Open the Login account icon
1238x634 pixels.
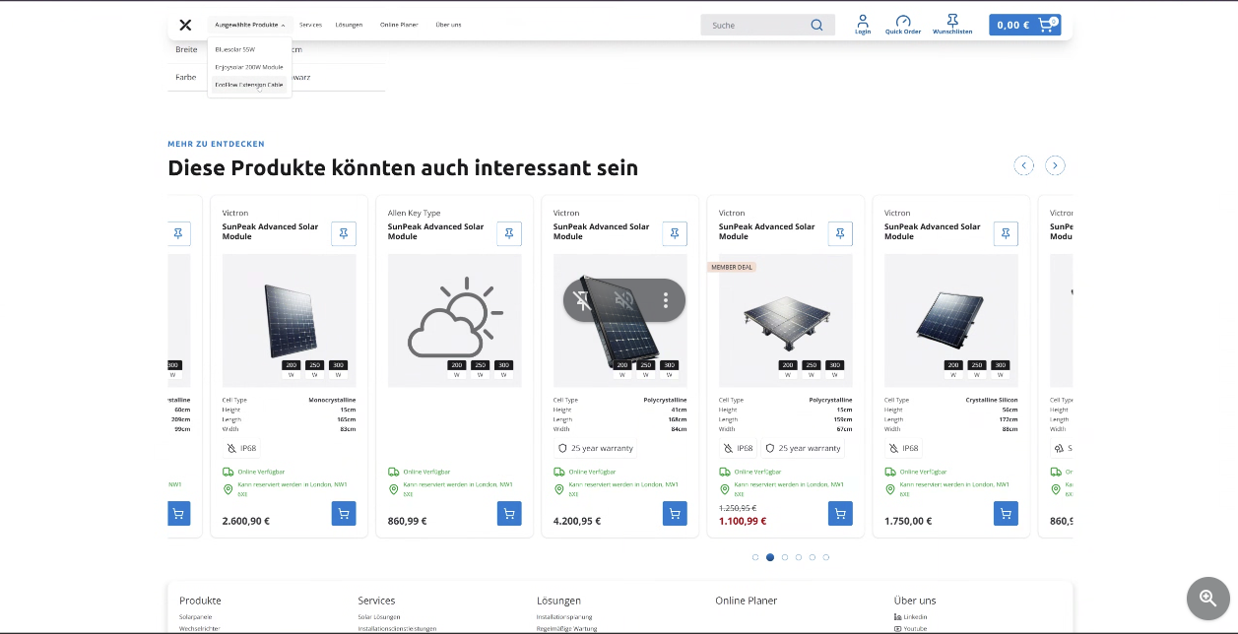[x=863, y=25]
